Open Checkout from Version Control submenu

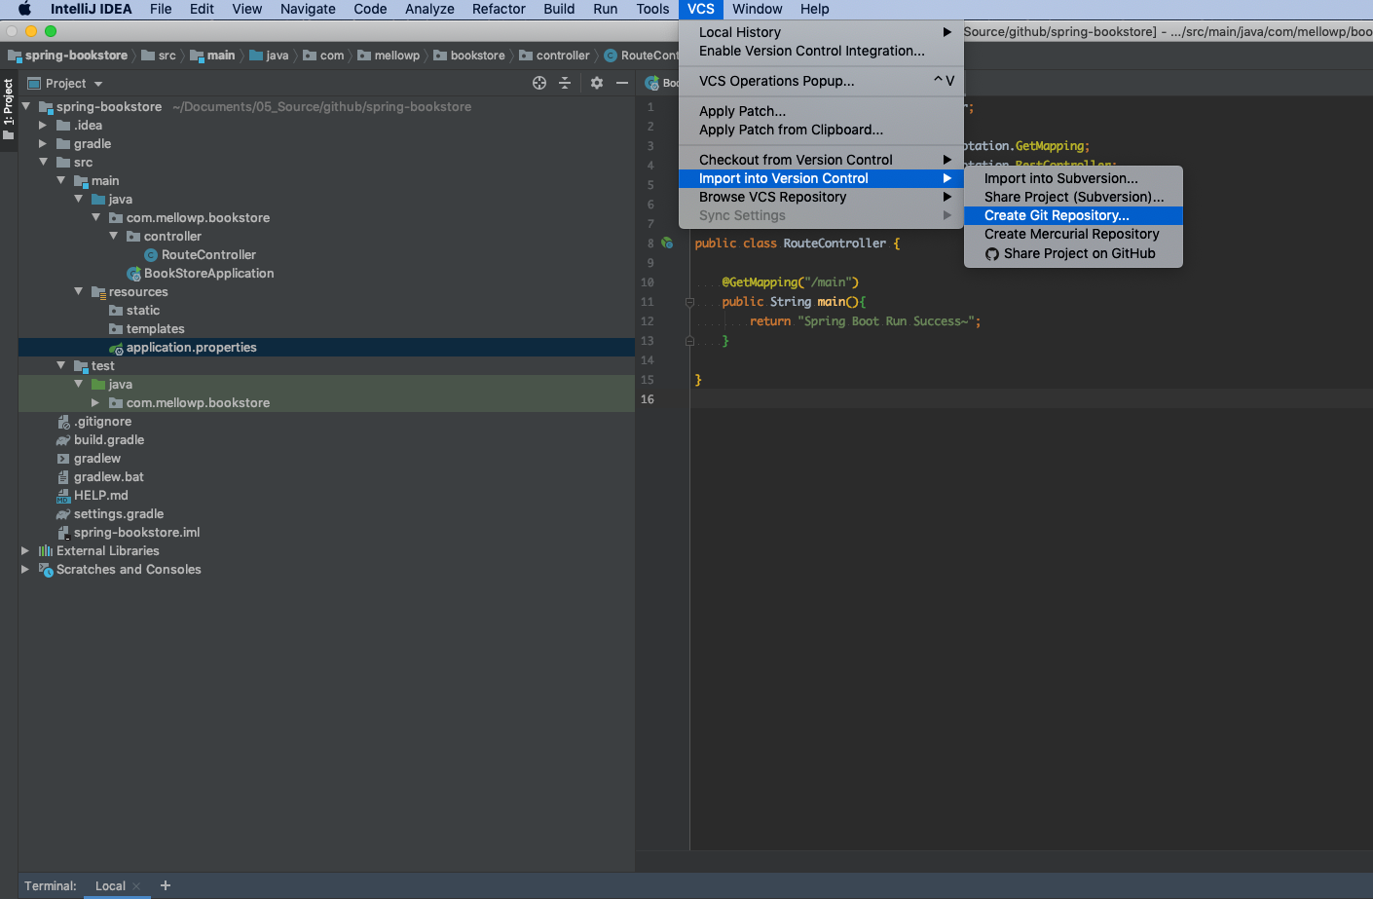[821, 160]
